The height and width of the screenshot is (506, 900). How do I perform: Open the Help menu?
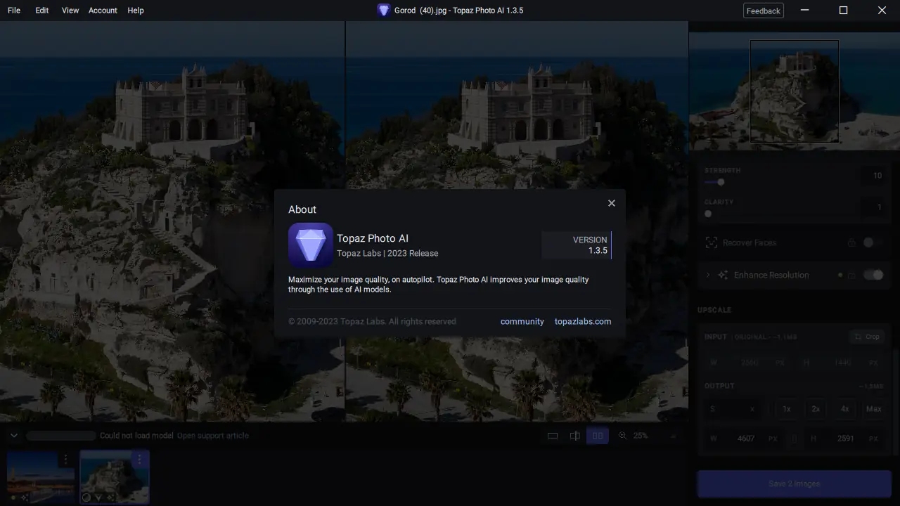point(136,11)
